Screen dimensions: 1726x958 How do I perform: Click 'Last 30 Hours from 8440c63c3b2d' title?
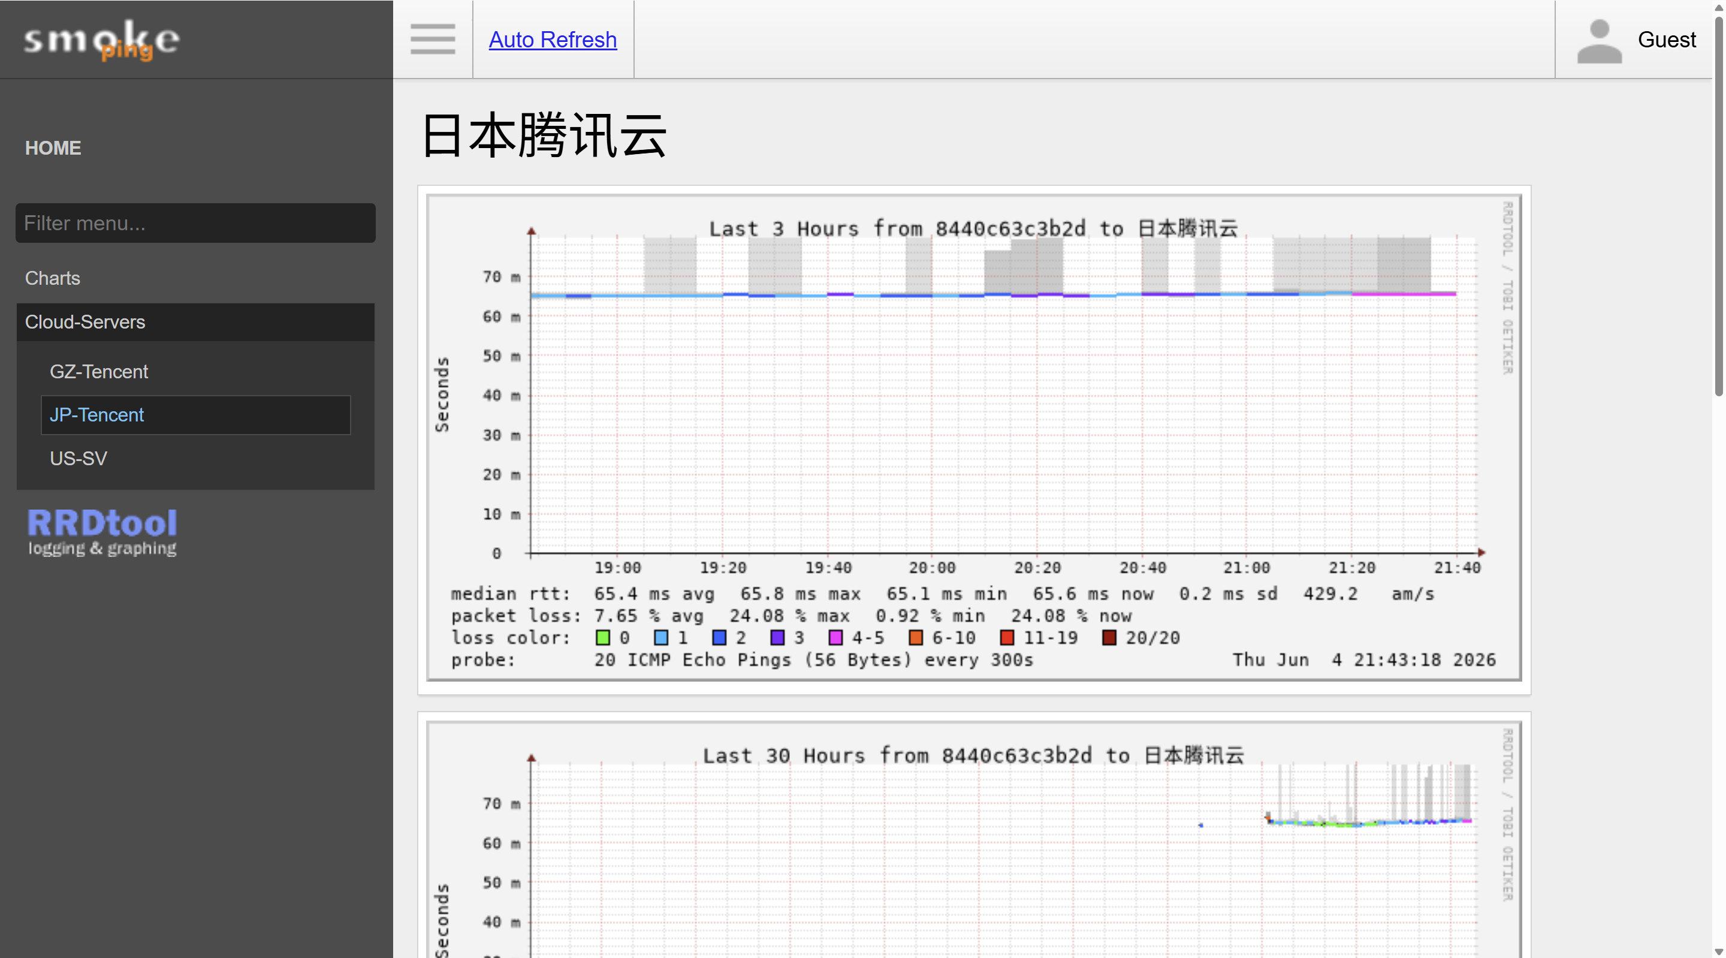897,755
